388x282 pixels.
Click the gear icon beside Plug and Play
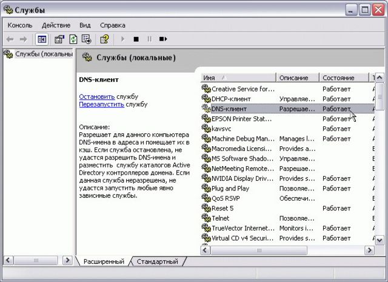click(x=206, y=188)
